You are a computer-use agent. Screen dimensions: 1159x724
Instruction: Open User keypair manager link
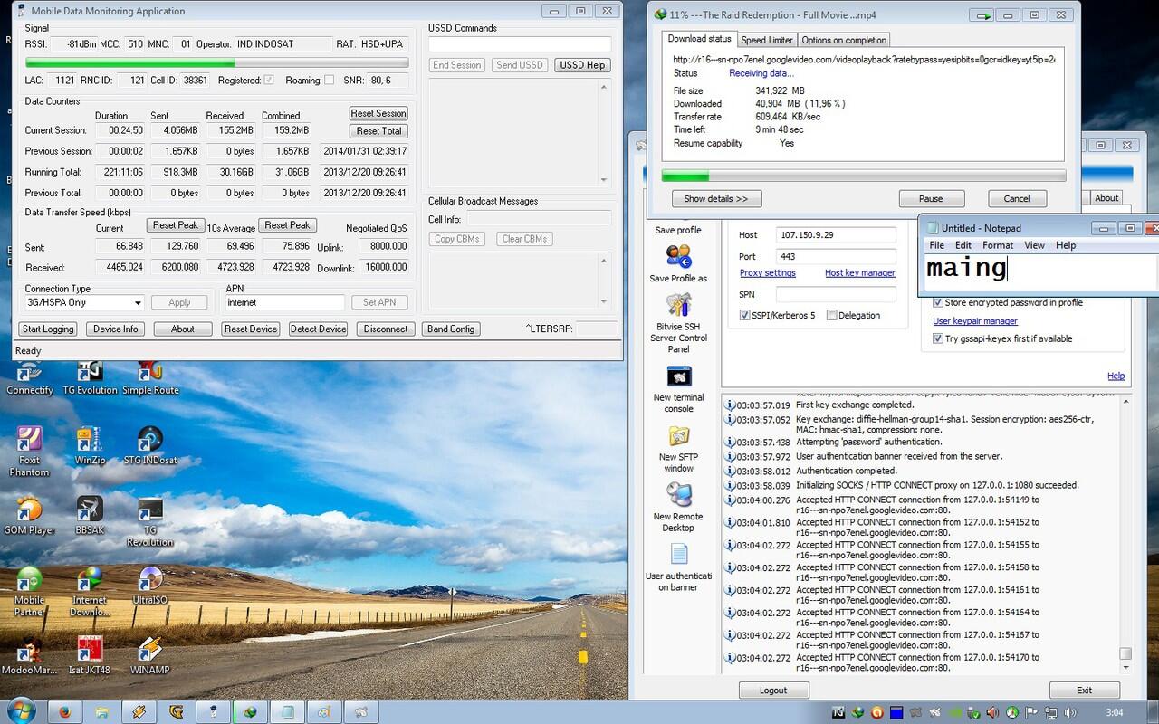[975, 321]
